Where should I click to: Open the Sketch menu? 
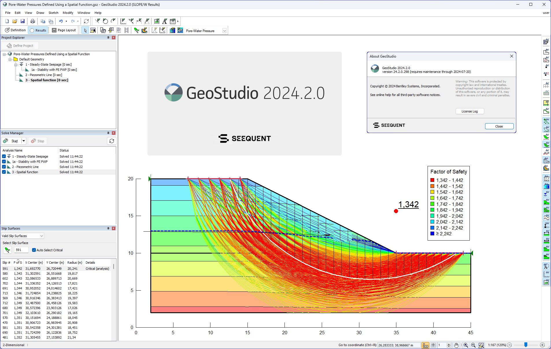pyautogui.click(x=53, y=13)
